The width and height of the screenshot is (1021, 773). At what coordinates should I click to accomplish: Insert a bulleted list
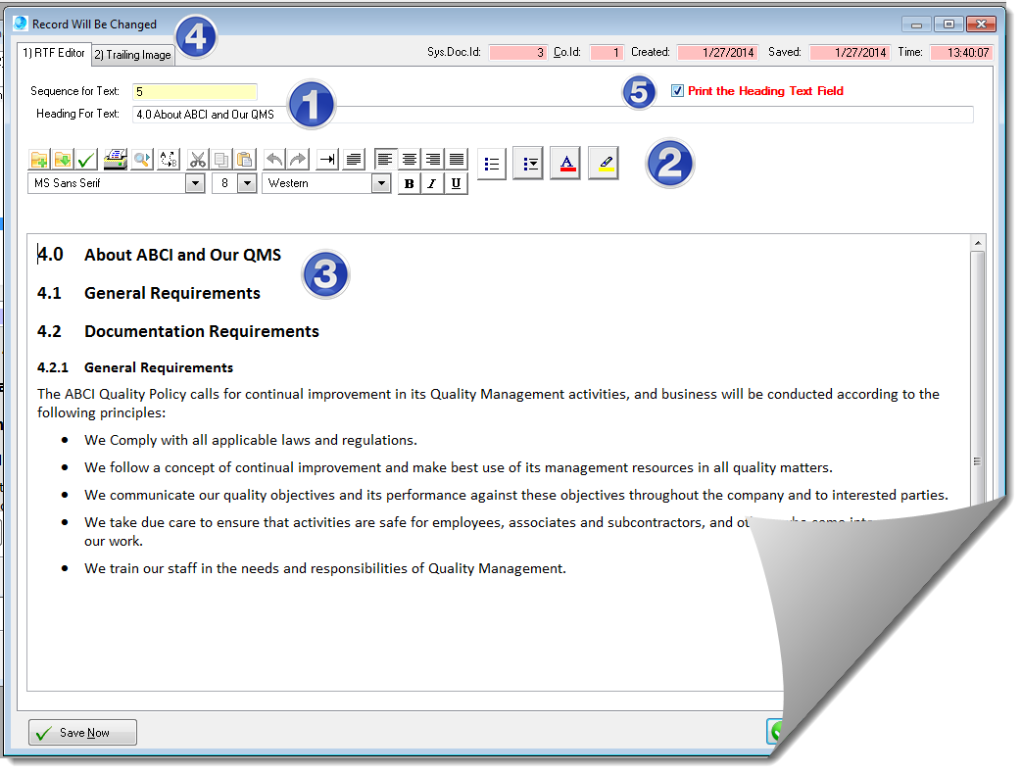pos(492,164)
